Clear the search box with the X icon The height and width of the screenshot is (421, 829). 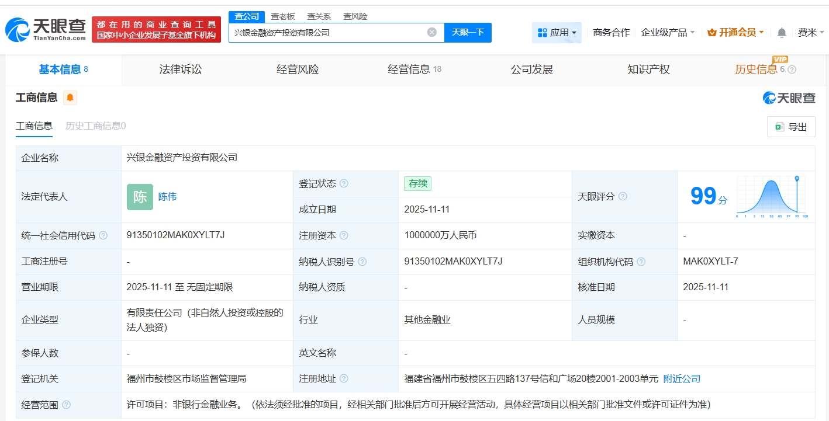(x=431, y=32)
